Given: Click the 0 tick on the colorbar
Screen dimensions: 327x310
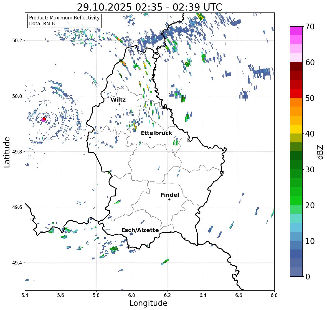Looking at the screenshot, I should pos(308,277).
